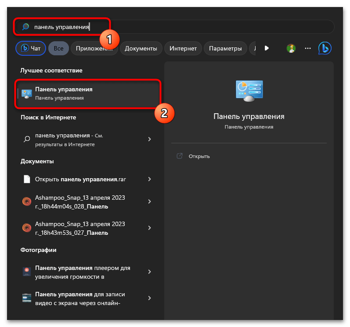Open the Чат Bing chat tab
This screenshot has width=350, height=327.
[x=31, y=48]
